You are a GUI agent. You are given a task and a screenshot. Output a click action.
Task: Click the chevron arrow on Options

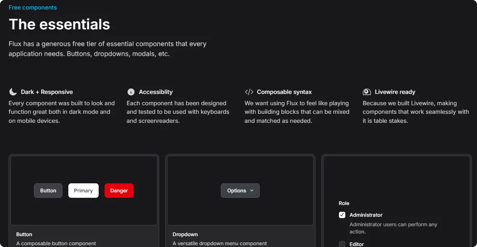[x=252, y=191]
